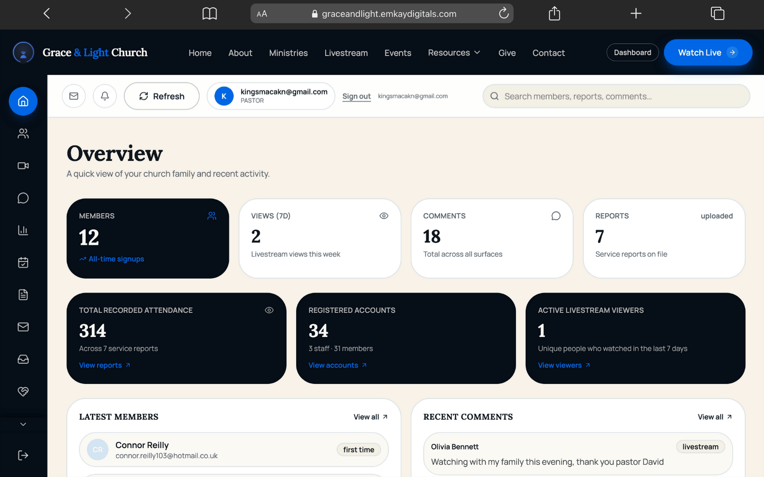The width and height of the screenshot is (764, 477).
Task: Open the AA reader text size menu
Action: 262,14
